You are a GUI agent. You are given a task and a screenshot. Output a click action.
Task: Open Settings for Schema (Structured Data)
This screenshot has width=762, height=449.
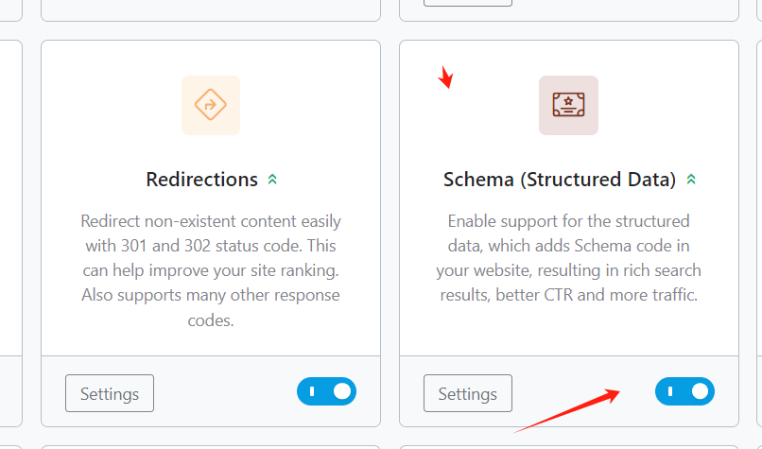[x=467, y=393]
